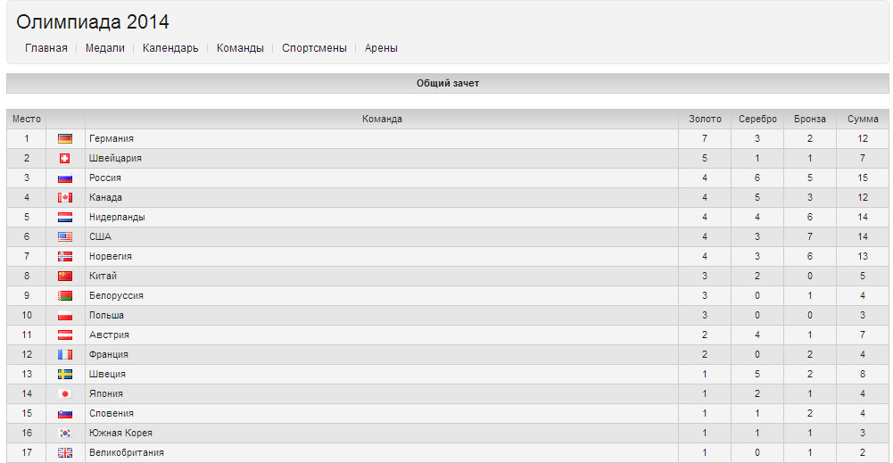Click the Japan flag icon
Image resolution: width=893 pixels, height=463 pixels.
[65, 394]
